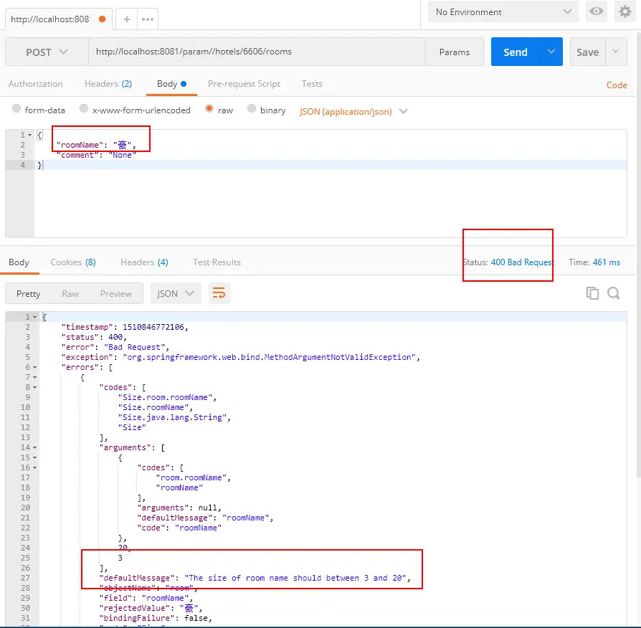This screenshot has width=641, height=628.
Task: Collapse response line 6 errors fold arrow
Action: pyautogui.click(x=34, y=368)
